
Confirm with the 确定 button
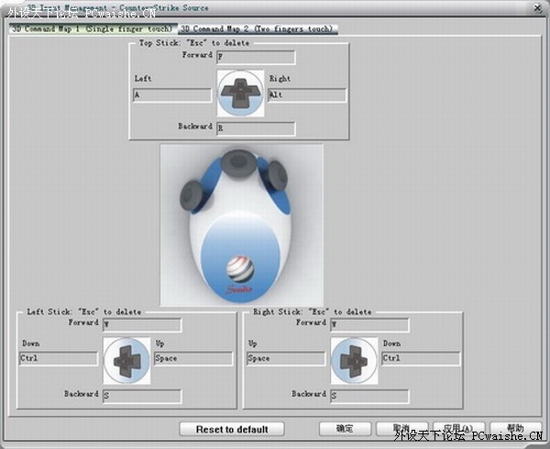[345, 429]
